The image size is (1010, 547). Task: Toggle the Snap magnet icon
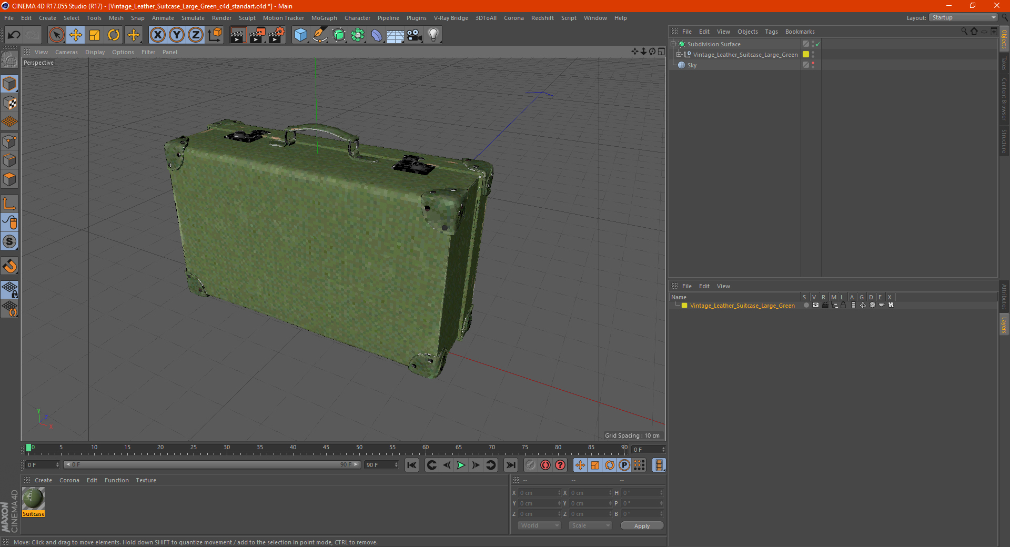pos(9,266)
